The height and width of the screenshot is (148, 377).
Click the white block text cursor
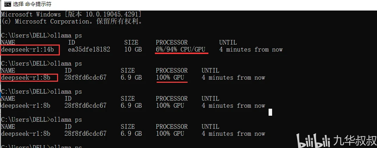270,112
